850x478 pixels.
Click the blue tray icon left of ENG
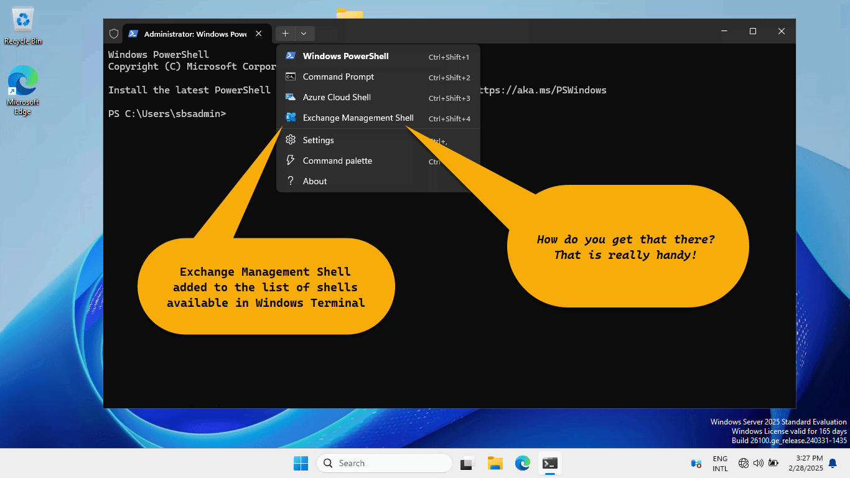pos(696,463)
